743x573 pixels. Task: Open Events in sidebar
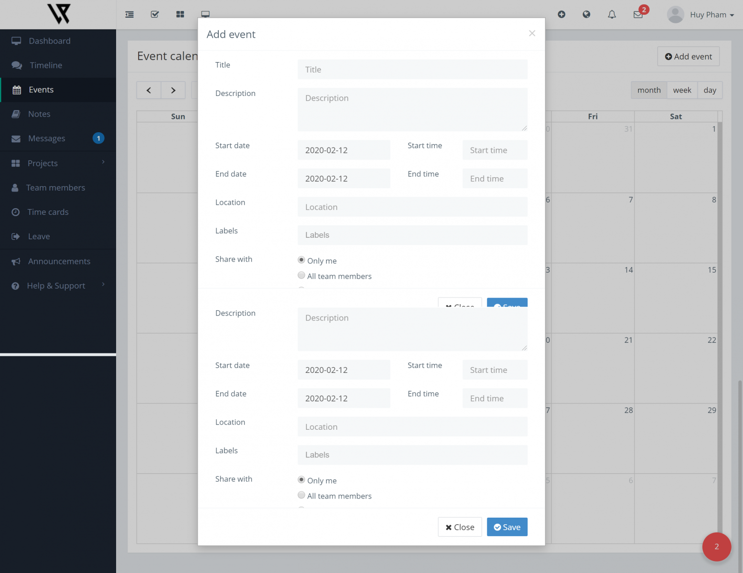click(58, 90)
